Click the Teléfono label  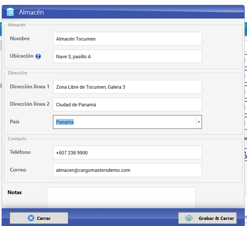(x=20, y=152)
